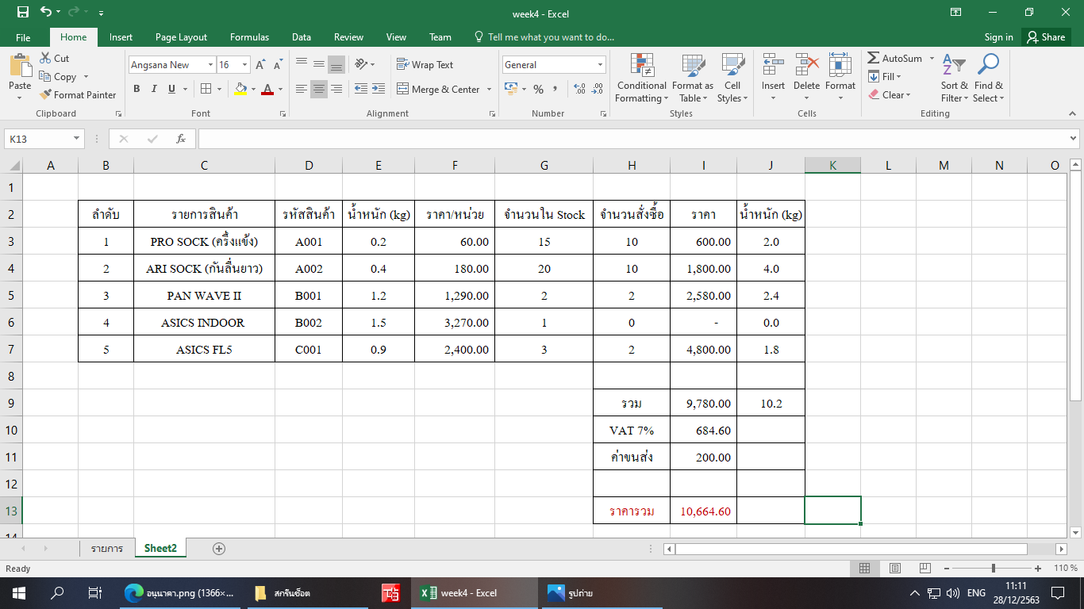The height and width of the screenshot is (609, 1084).
Task: Toggle Wrap Text for the cell
Action: coord(425,65)
